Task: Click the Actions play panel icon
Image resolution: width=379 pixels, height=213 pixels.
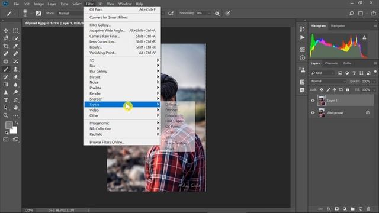Action: pos(302,37)
